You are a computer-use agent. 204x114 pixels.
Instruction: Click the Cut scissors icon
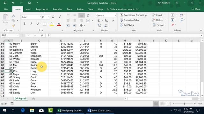(x=13, y=16)
